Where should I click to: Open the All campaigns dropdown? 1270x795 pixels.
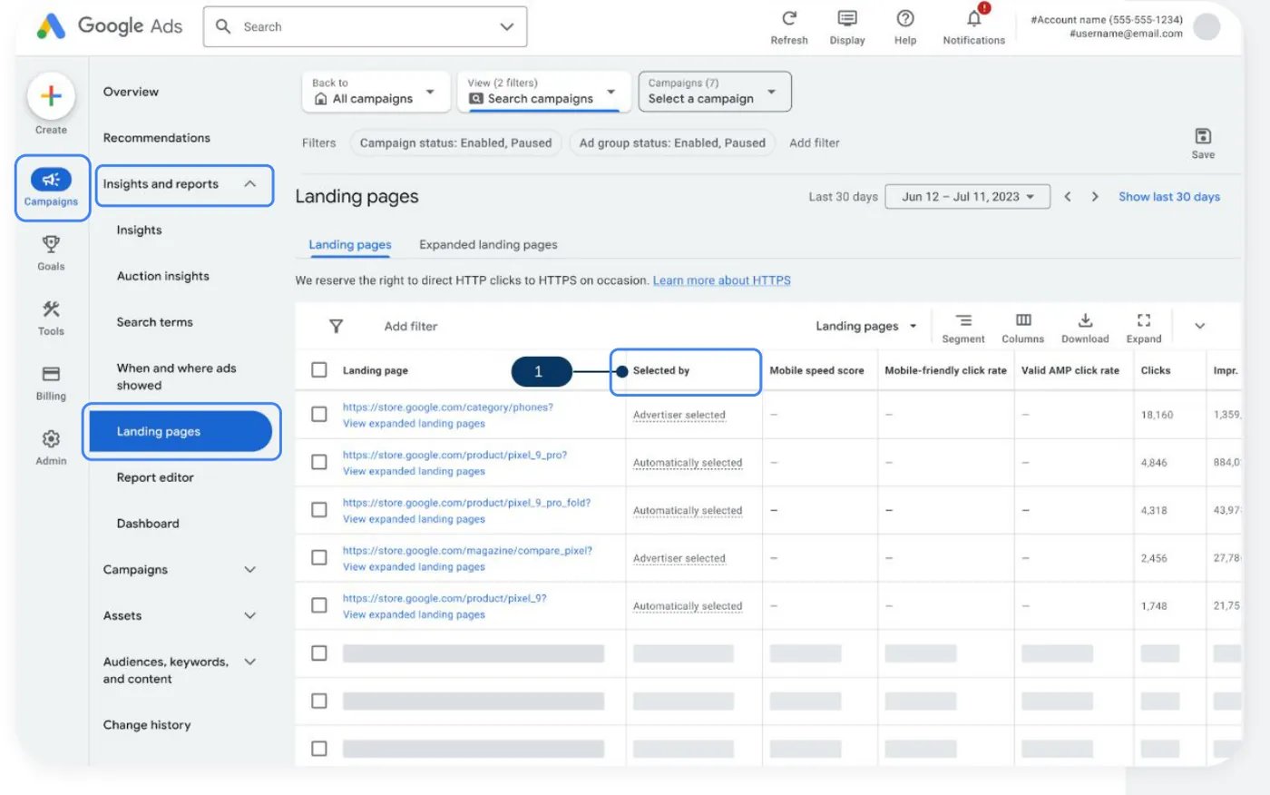[x=376, y=92]
